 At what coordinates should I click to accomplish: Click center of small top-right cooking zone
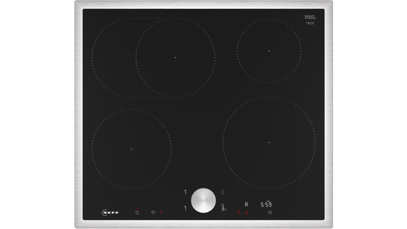tap(269, 51)
